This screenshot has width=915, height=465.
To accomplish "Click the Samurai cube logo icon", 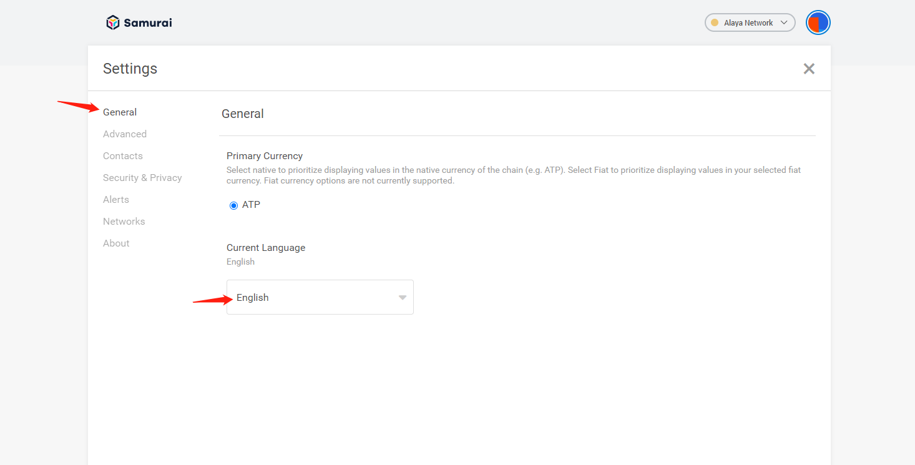I will coord(112,22).
